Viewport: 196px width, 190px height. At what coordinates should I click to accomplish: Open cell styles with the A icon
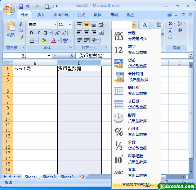(x=145, y=25)
